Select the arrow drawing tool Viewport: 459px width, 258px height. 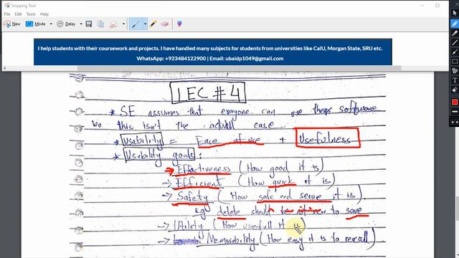[455, 52]
